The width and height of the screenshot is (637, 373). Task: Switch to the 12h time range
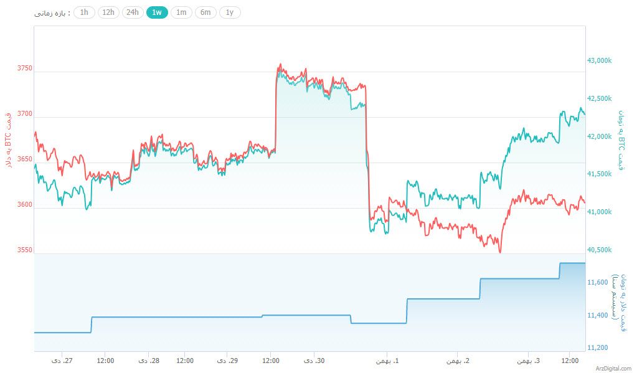tap(108, 12)
